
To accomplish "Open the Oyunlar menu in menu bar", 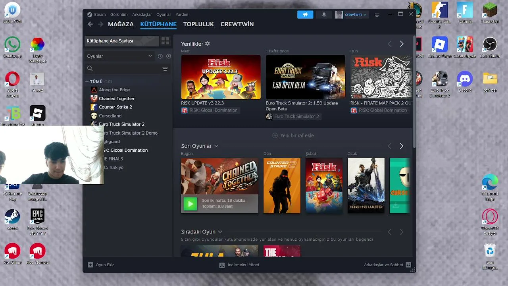I will [x=164, y=15].
